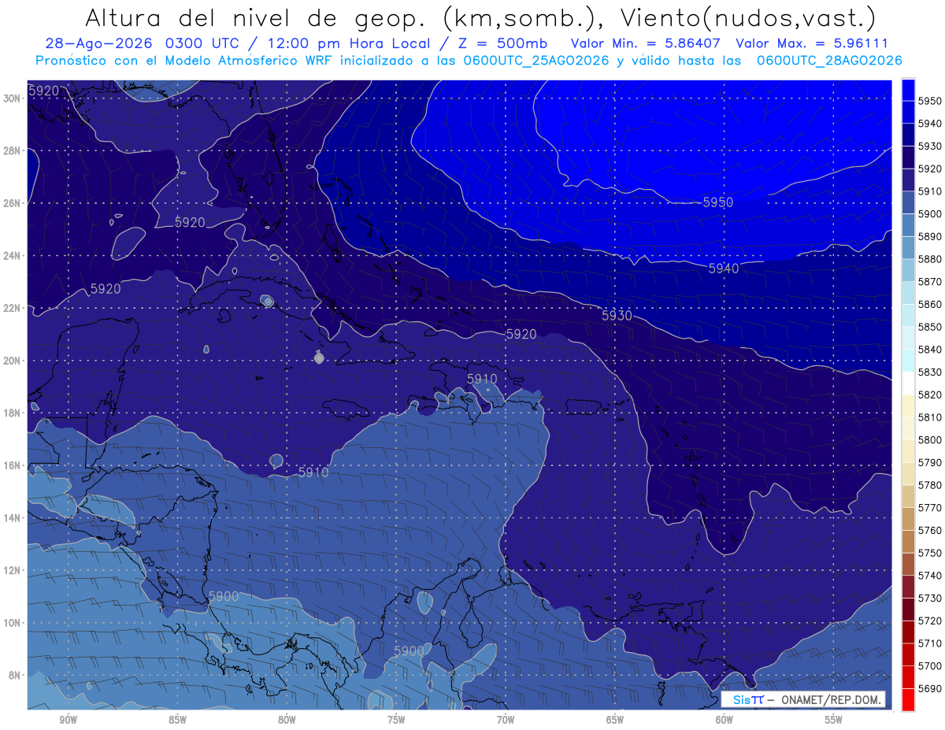
Task: Select the 'Pronóstico con el Modelo Atmósferico WRF' line
Action: (186, 60)
